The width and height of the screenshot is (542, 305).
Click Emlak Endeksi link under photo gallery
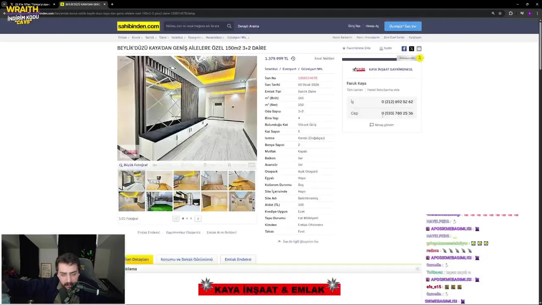coord(149,233)
